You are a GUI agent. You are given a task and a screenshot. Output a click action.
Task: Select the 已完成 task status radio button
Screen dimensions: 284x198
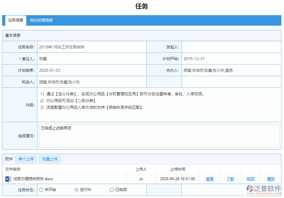click(112, 190)
